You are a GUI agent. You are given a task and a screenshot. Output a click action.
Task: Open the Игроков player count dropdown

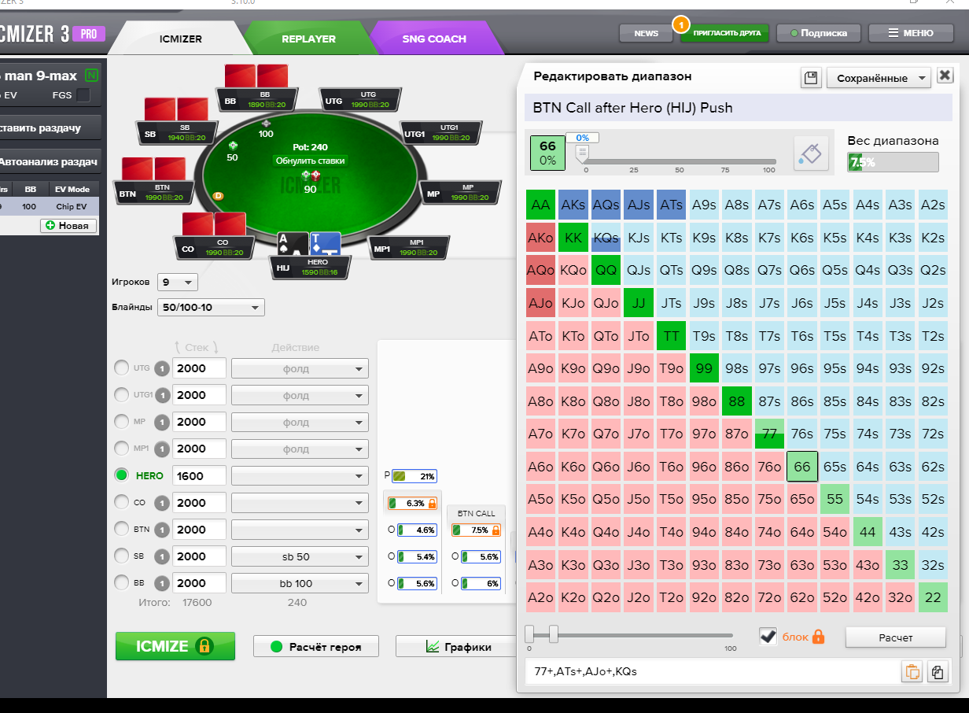tap(178, 282)
